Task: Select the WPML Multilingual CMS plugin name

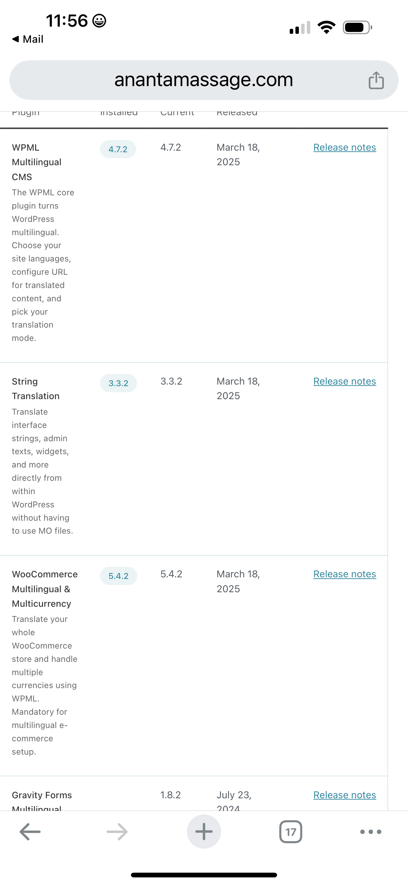Action: pos(36,162)
